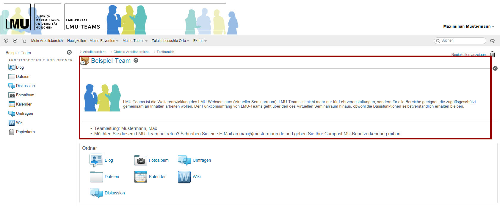Click the magnifier icon inside the Suchen field
The width and height of the screenshot is (500, 206).
(x=438, y=41)
